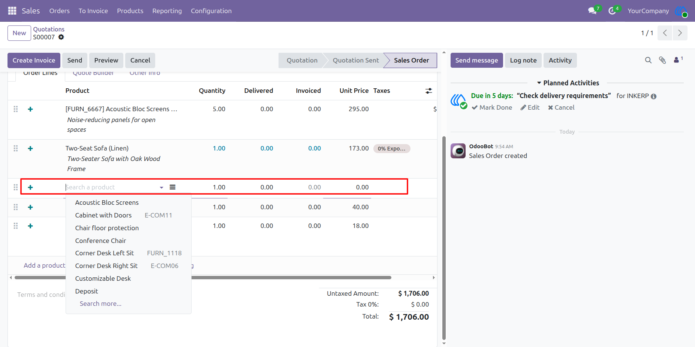Click Create Invoice button
This screenshot has width=695, height=347.
pyautogui.click(x=34, y=60)
